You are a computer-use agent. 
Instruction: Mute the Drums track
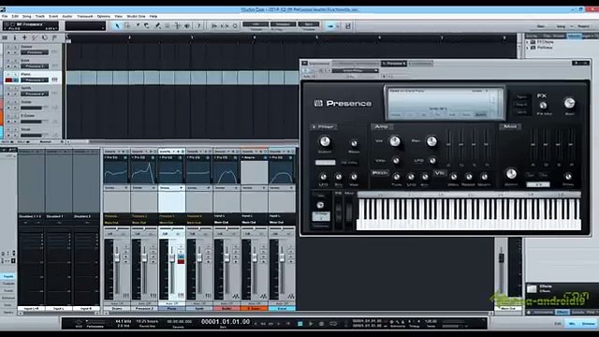(x=8, y=47)
